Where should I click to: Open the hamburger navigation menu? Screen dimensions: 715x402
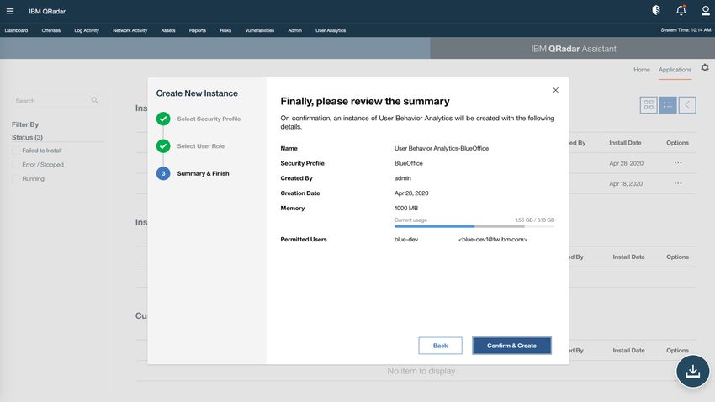point(10,11)
